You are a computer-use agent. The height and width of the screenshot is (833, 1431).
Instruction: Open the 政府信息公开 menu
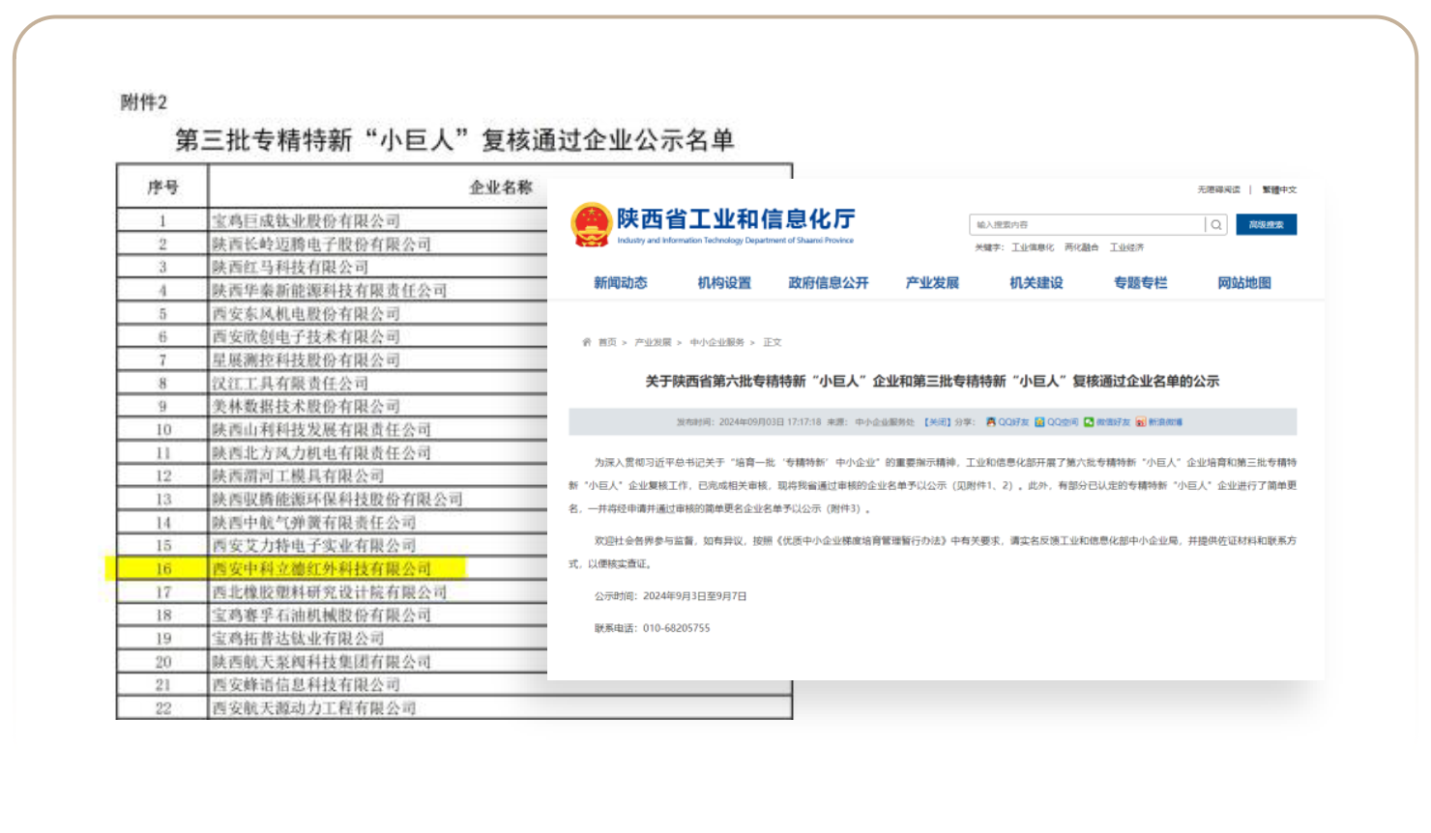click(829, 283)
